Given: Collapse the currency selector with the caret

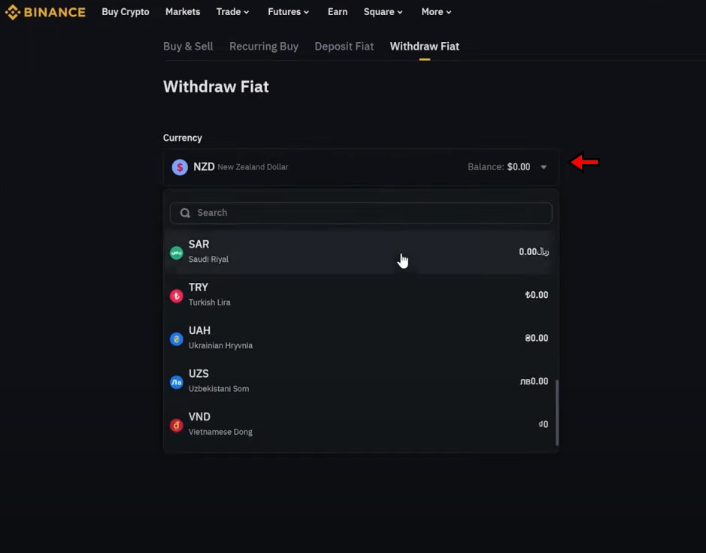Looking at the screenshot, I should coord(543,167).
